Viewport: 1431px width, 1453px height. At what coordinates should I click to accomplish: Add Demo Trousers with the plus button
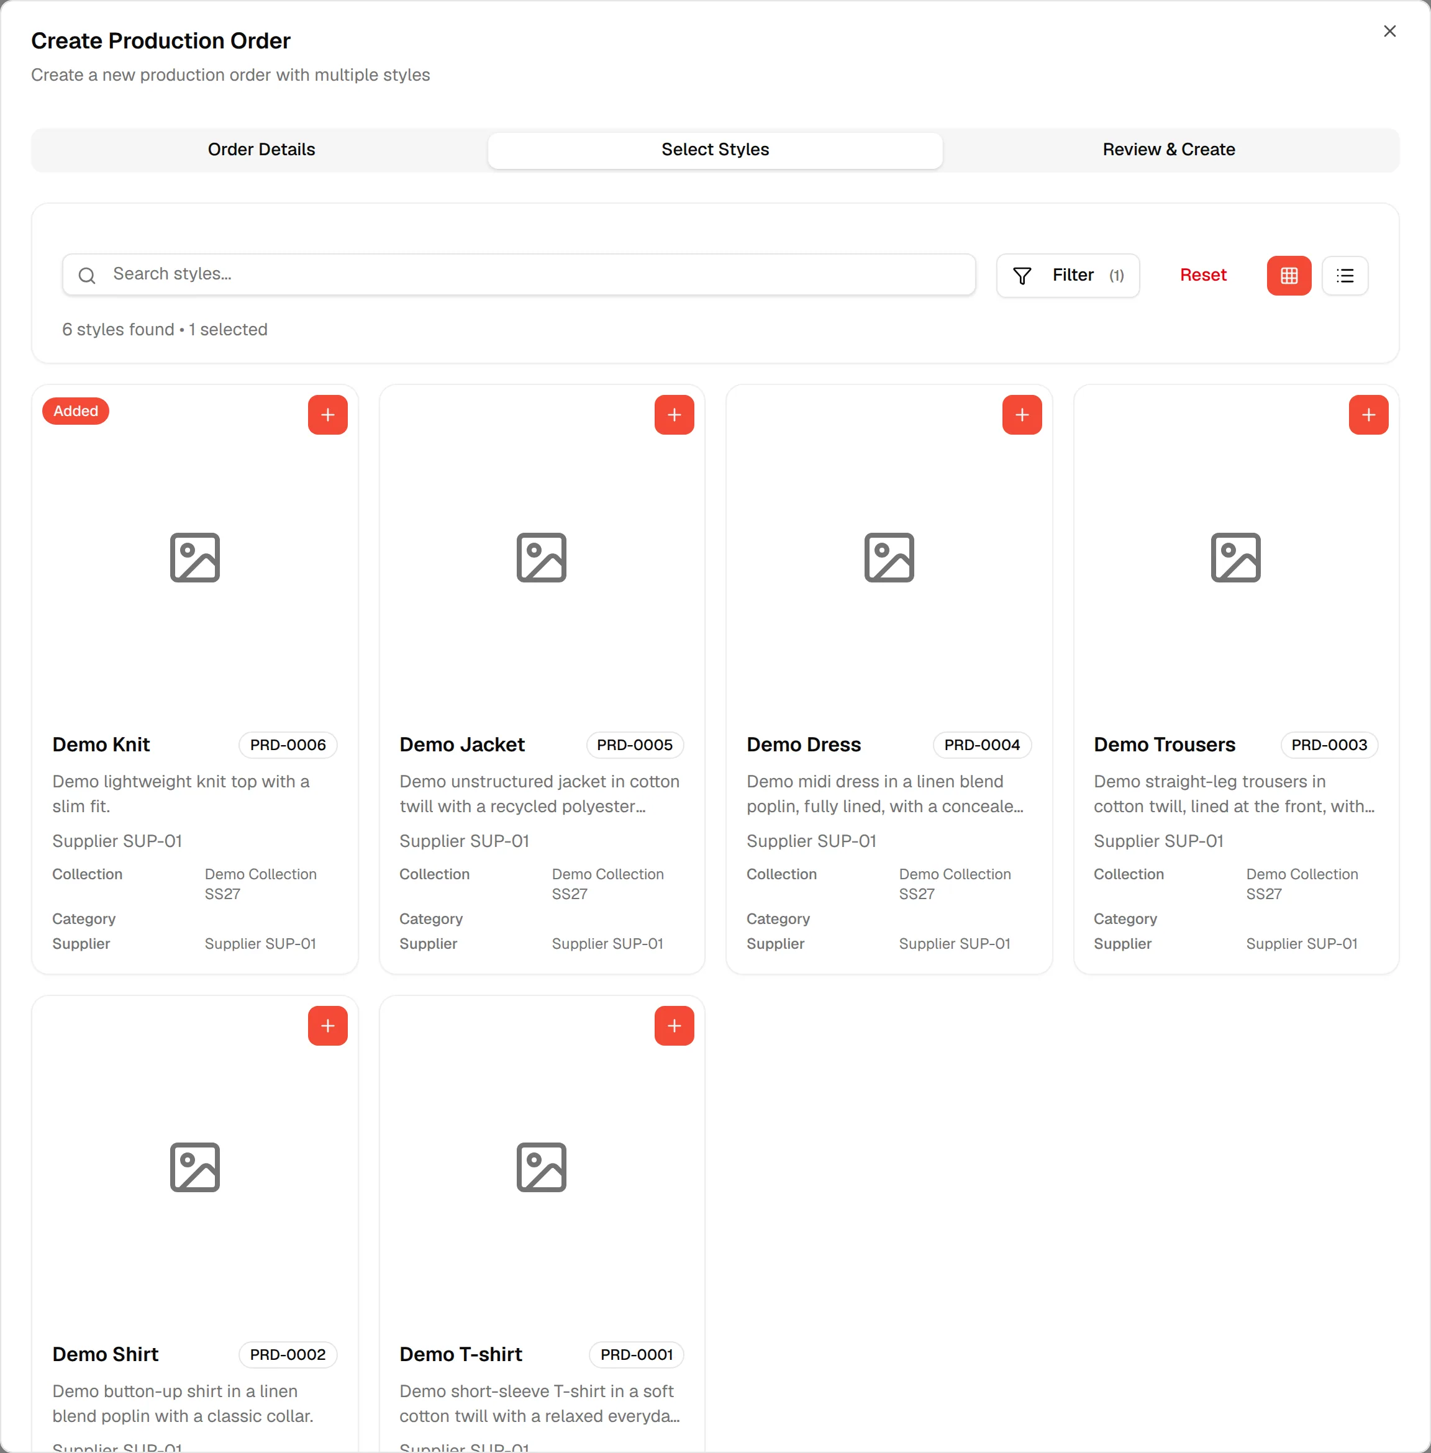(x=1369, y=415)
